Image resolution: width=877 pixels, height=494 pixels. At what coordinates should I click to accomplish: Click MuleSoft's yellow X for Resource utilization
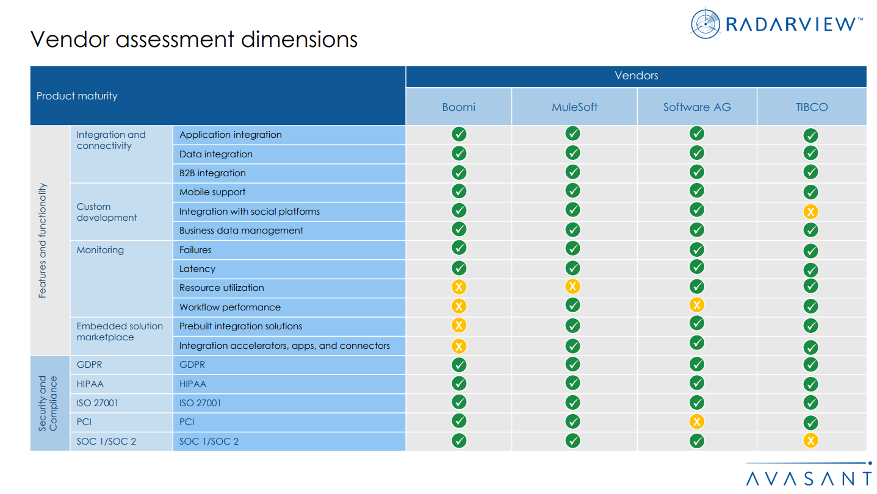(572, 287)
